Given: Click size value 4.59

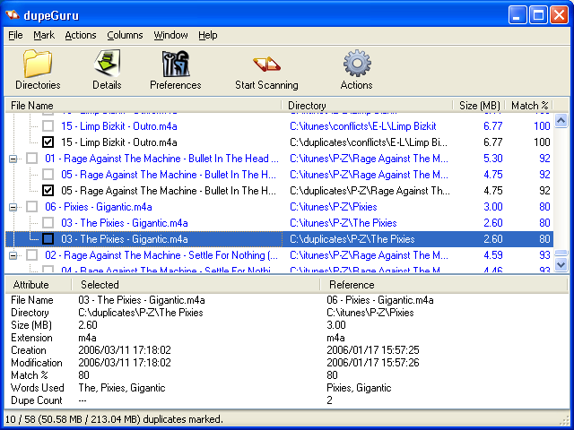Looking at the screenshot, I should point(492,255).
